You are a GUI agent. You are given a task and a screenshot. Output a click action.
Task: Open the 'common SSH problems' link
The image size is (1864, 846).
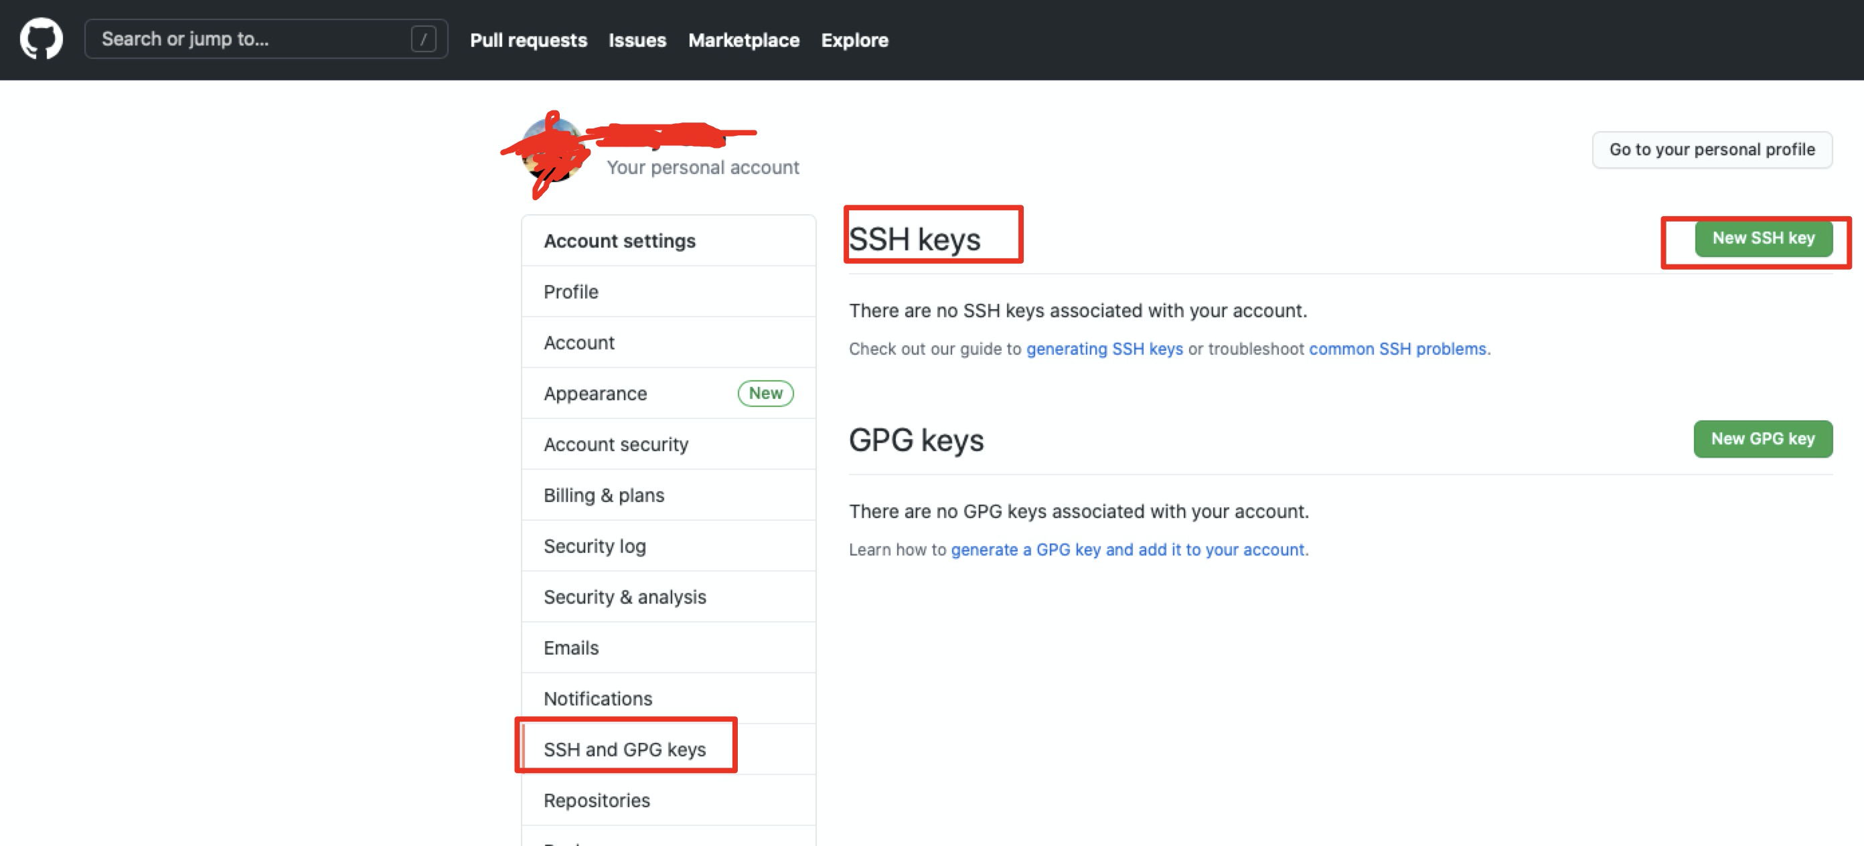[x=1397, y=349]
